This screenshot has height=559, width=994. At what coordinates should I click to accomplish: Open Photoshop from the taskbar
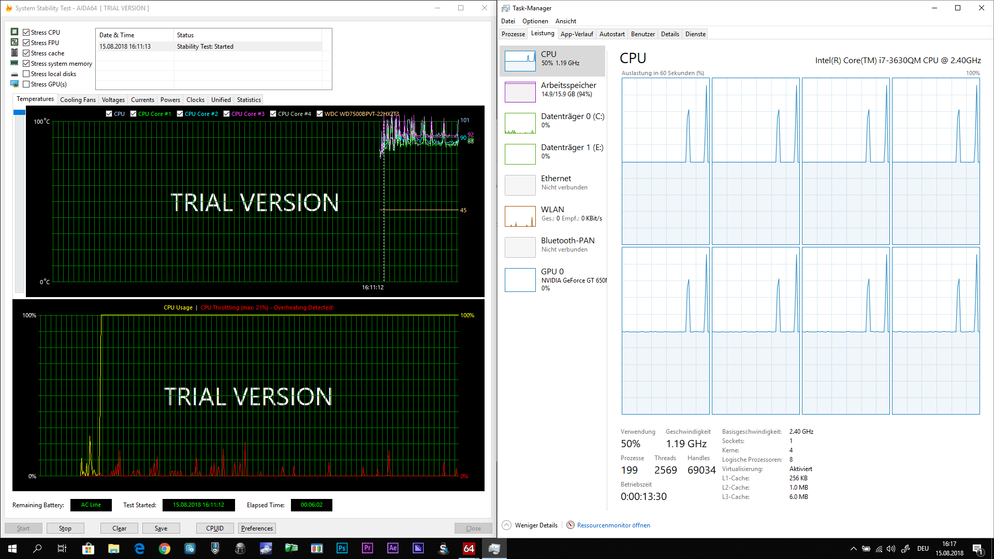tap(342, 549)
